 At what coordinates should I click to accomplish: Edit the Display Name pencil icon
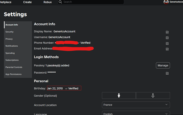(167, 32)
